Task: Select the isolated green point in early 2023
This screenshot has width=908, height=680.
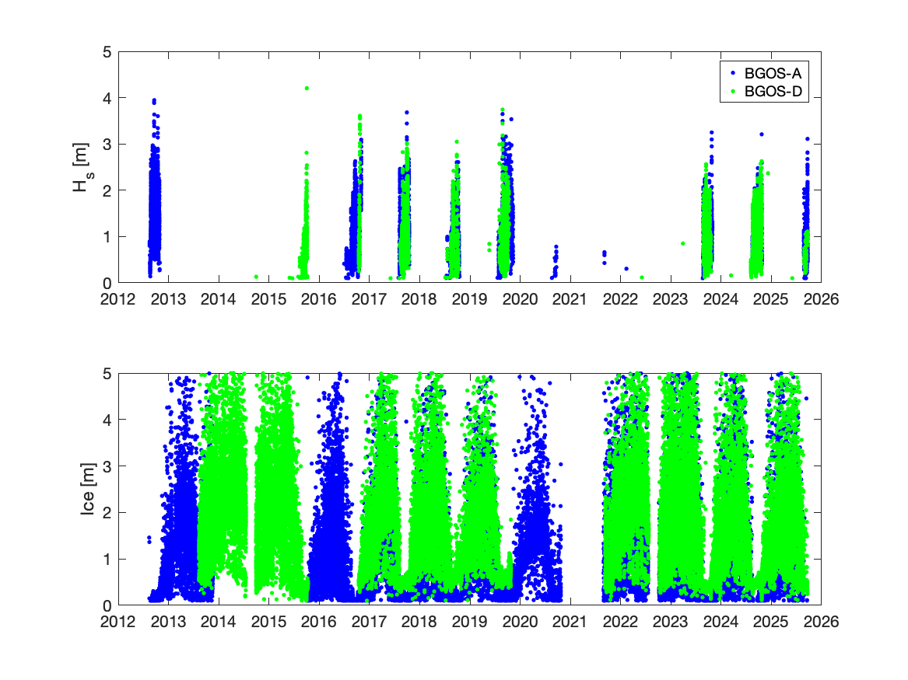Action: click(682, 244)
